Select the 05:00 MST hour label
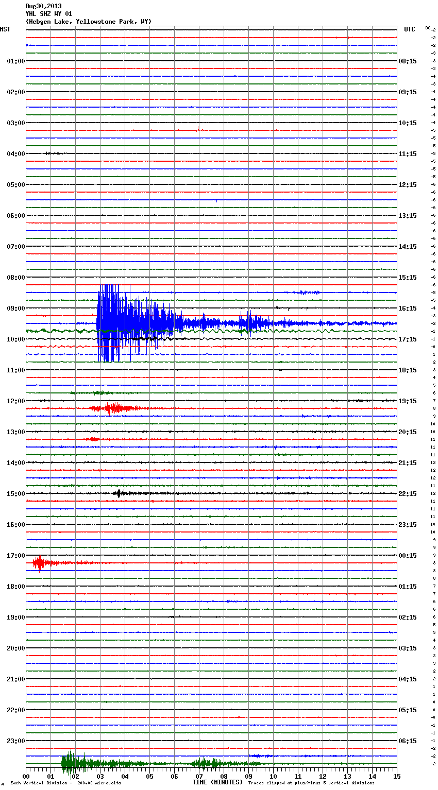The image size is (438, 790). click(16, 185)
